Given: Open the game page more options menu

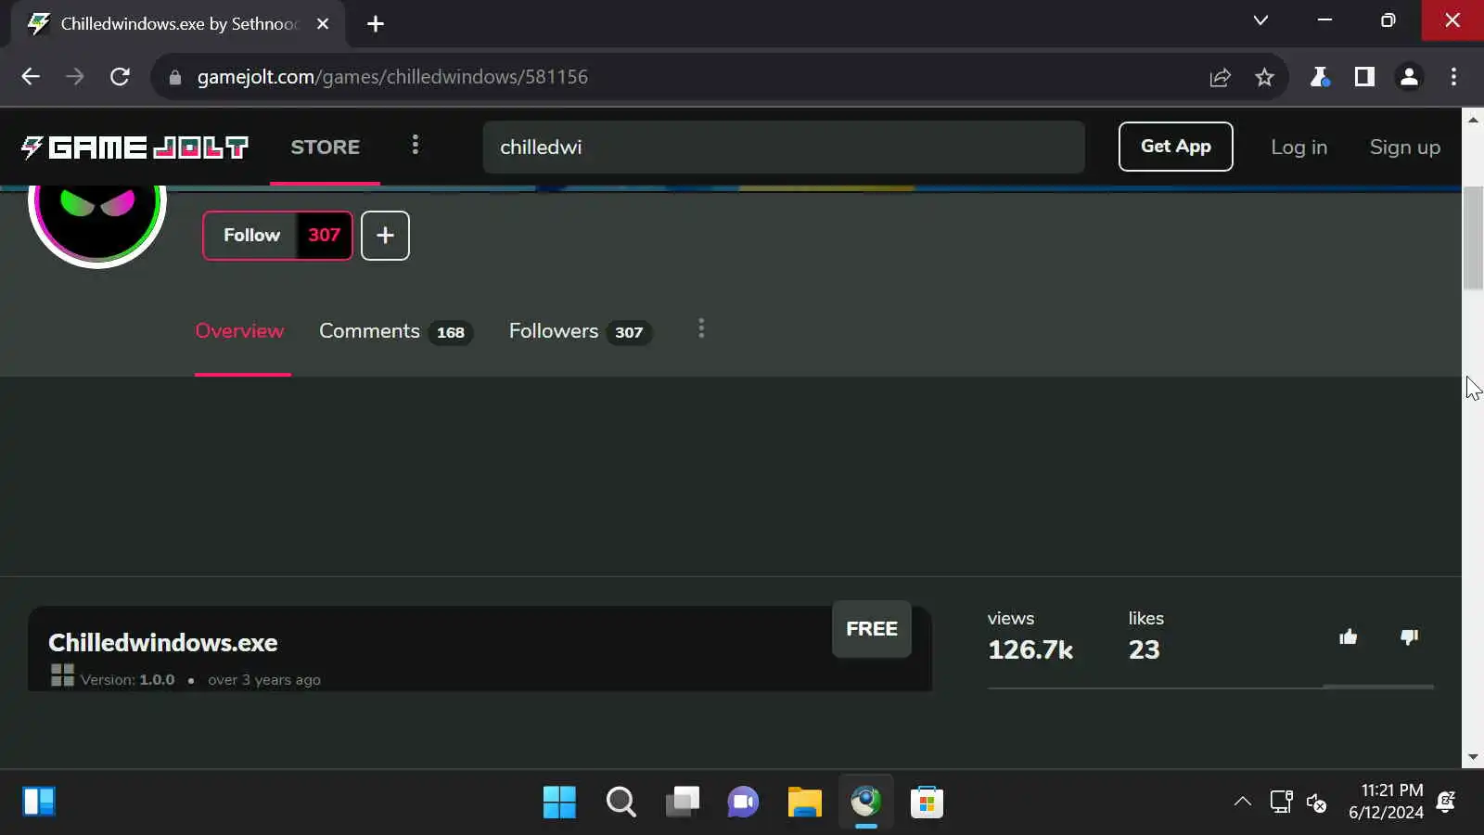Looking at the screenshot, I should click(701, 329).
